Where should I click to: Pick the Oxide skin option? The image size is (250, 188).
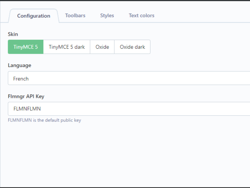[102, 47]
